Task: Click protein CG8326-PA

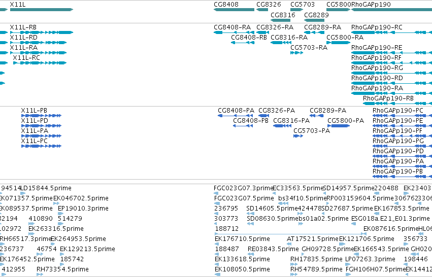Action: coord(263,116)
